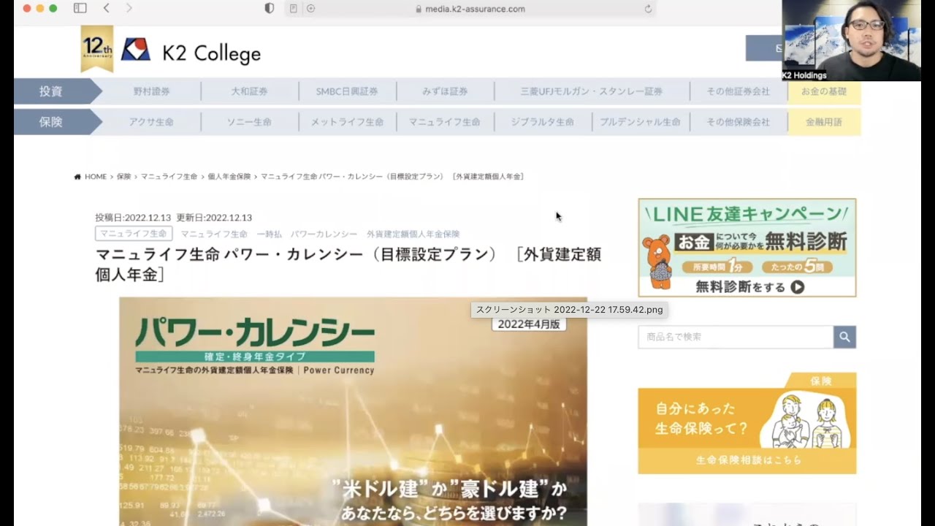The image size is (935, 526).
Task: Open the みずほ証券 menu item
Action: pos(445,91)
